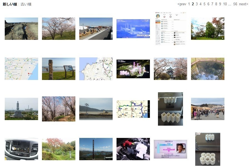Open the castle with cherry blossoms photo
This screenshot has height=168, width=250.
point(170,69)
